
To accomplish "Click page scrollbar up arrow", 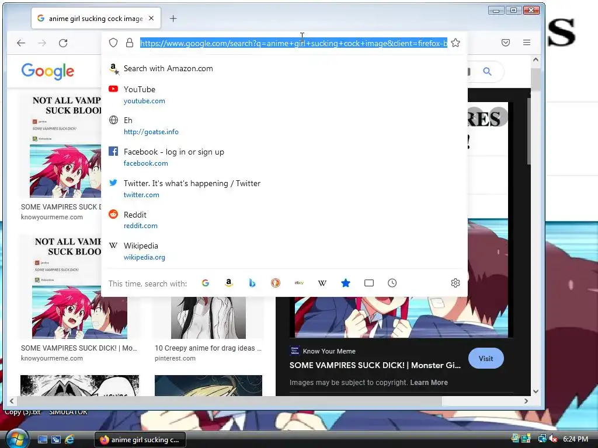I will tap(536, 60).
